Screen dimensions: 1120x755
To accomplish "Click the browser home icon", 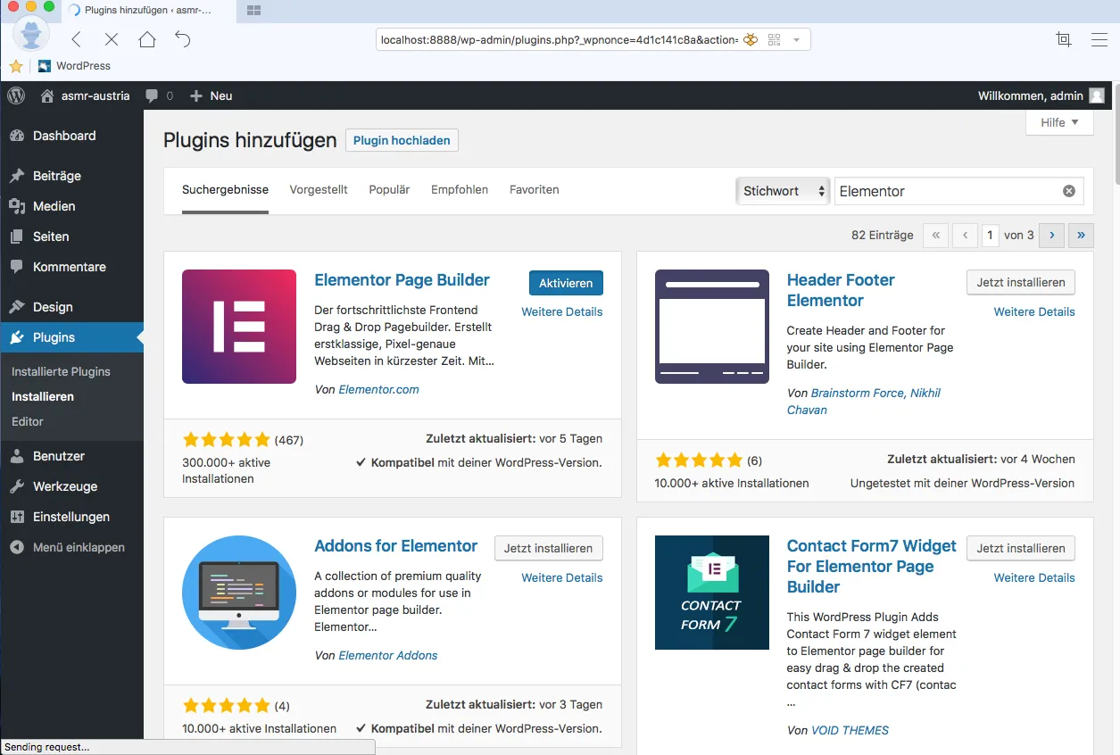I will coord(147,39).
